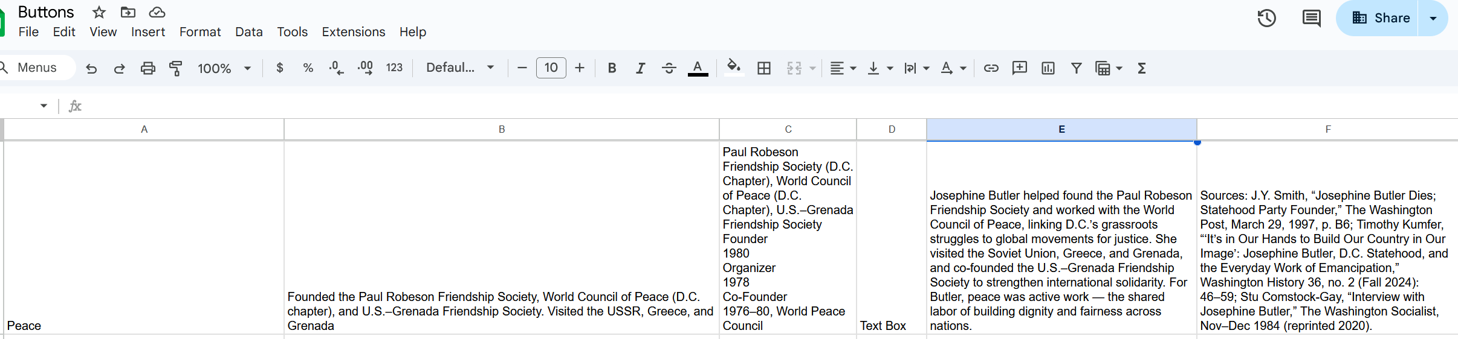The height and width of the screenshot is (339, 1458).
Task: Click the Insert chart icon
Action: point(1048,68)
